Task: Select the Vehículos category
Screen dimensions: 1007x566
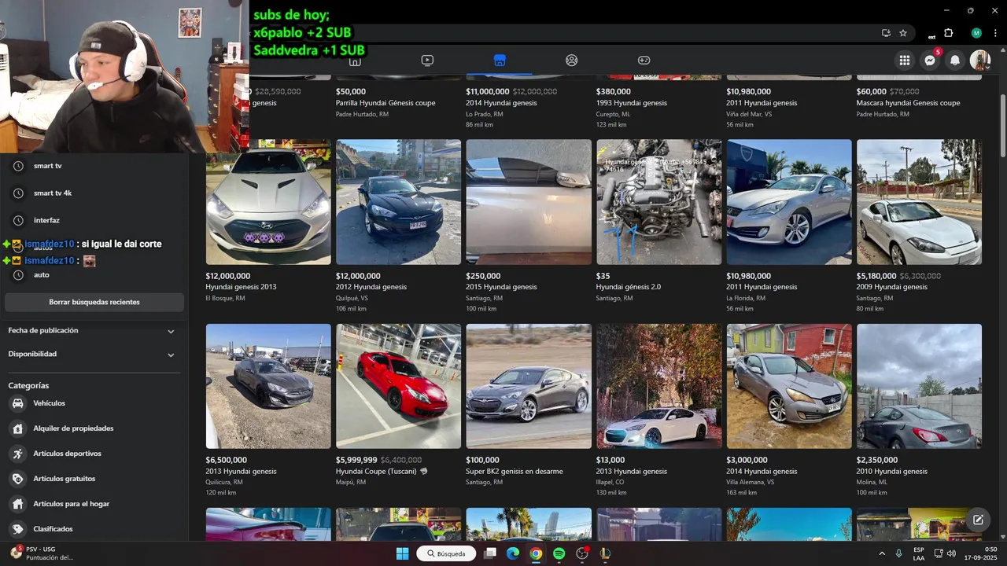Action: 94,403
